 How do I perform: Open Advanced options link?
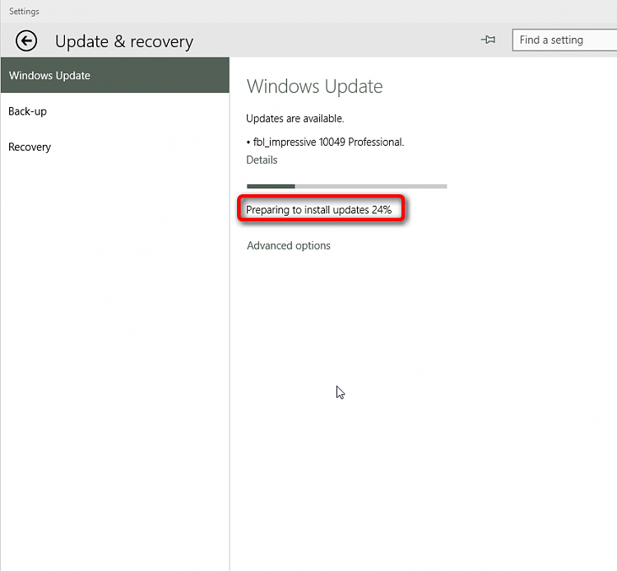[x=289, y=245]
